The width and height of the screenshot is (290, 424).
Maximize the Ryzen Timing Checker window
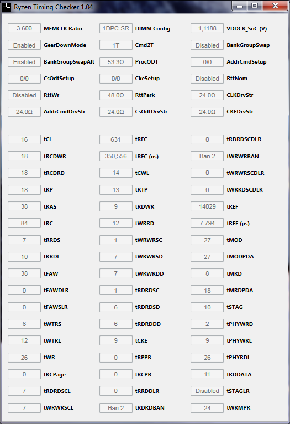pos(255,6)
